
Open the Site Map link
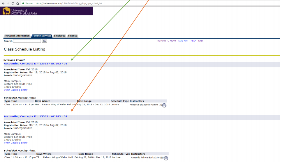coord(183,41)
